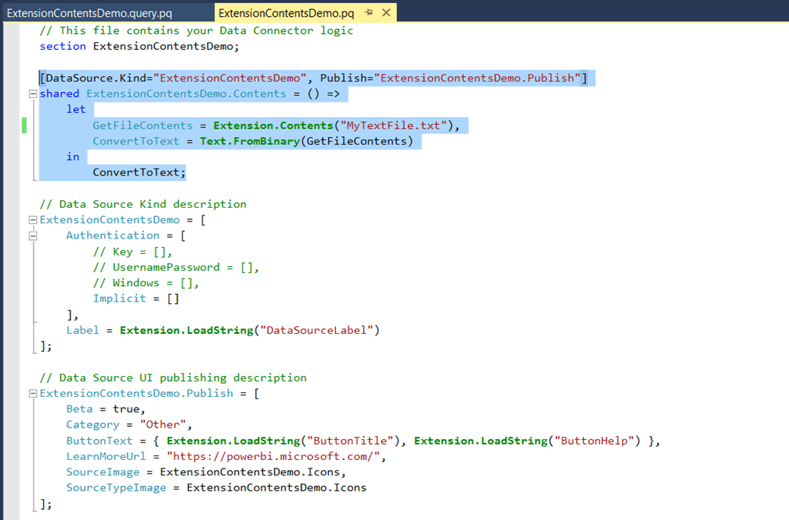Click the commented Windows line
789x520 pixels.
coord(146,283)
